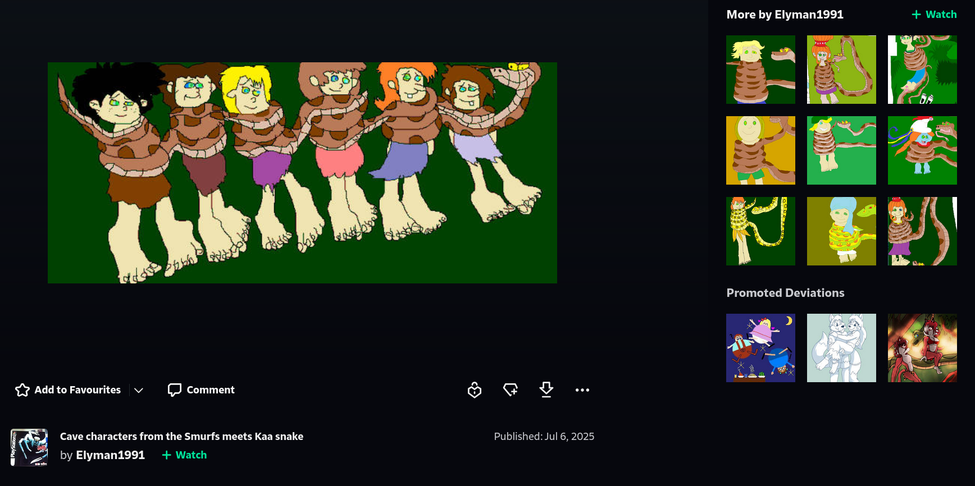Open the Comment speech bubble button
Image resolution: width=975 pixels, height=486 pixels.
201,390
